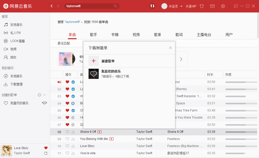
Task: Open the messages envelope icon
Action: (x=212, y=6)
